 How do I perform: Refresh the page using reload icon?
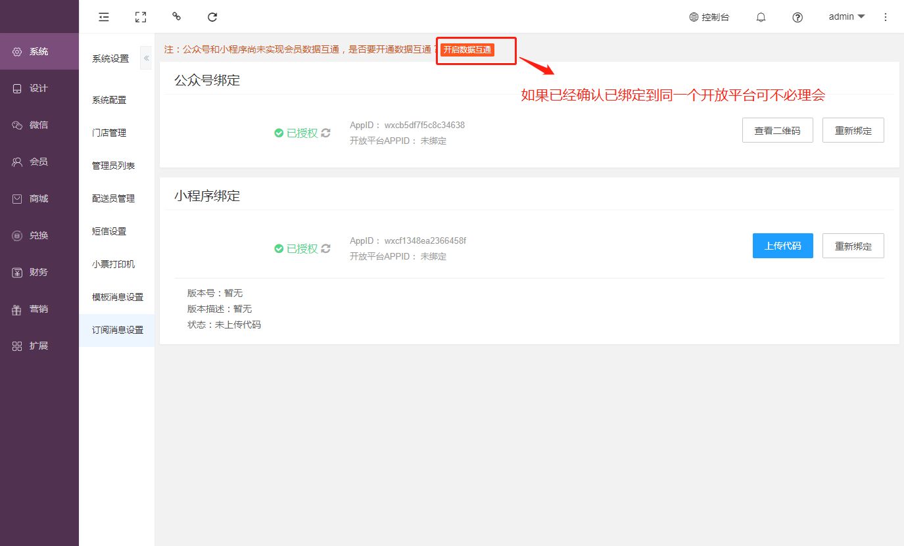(212, 17)
